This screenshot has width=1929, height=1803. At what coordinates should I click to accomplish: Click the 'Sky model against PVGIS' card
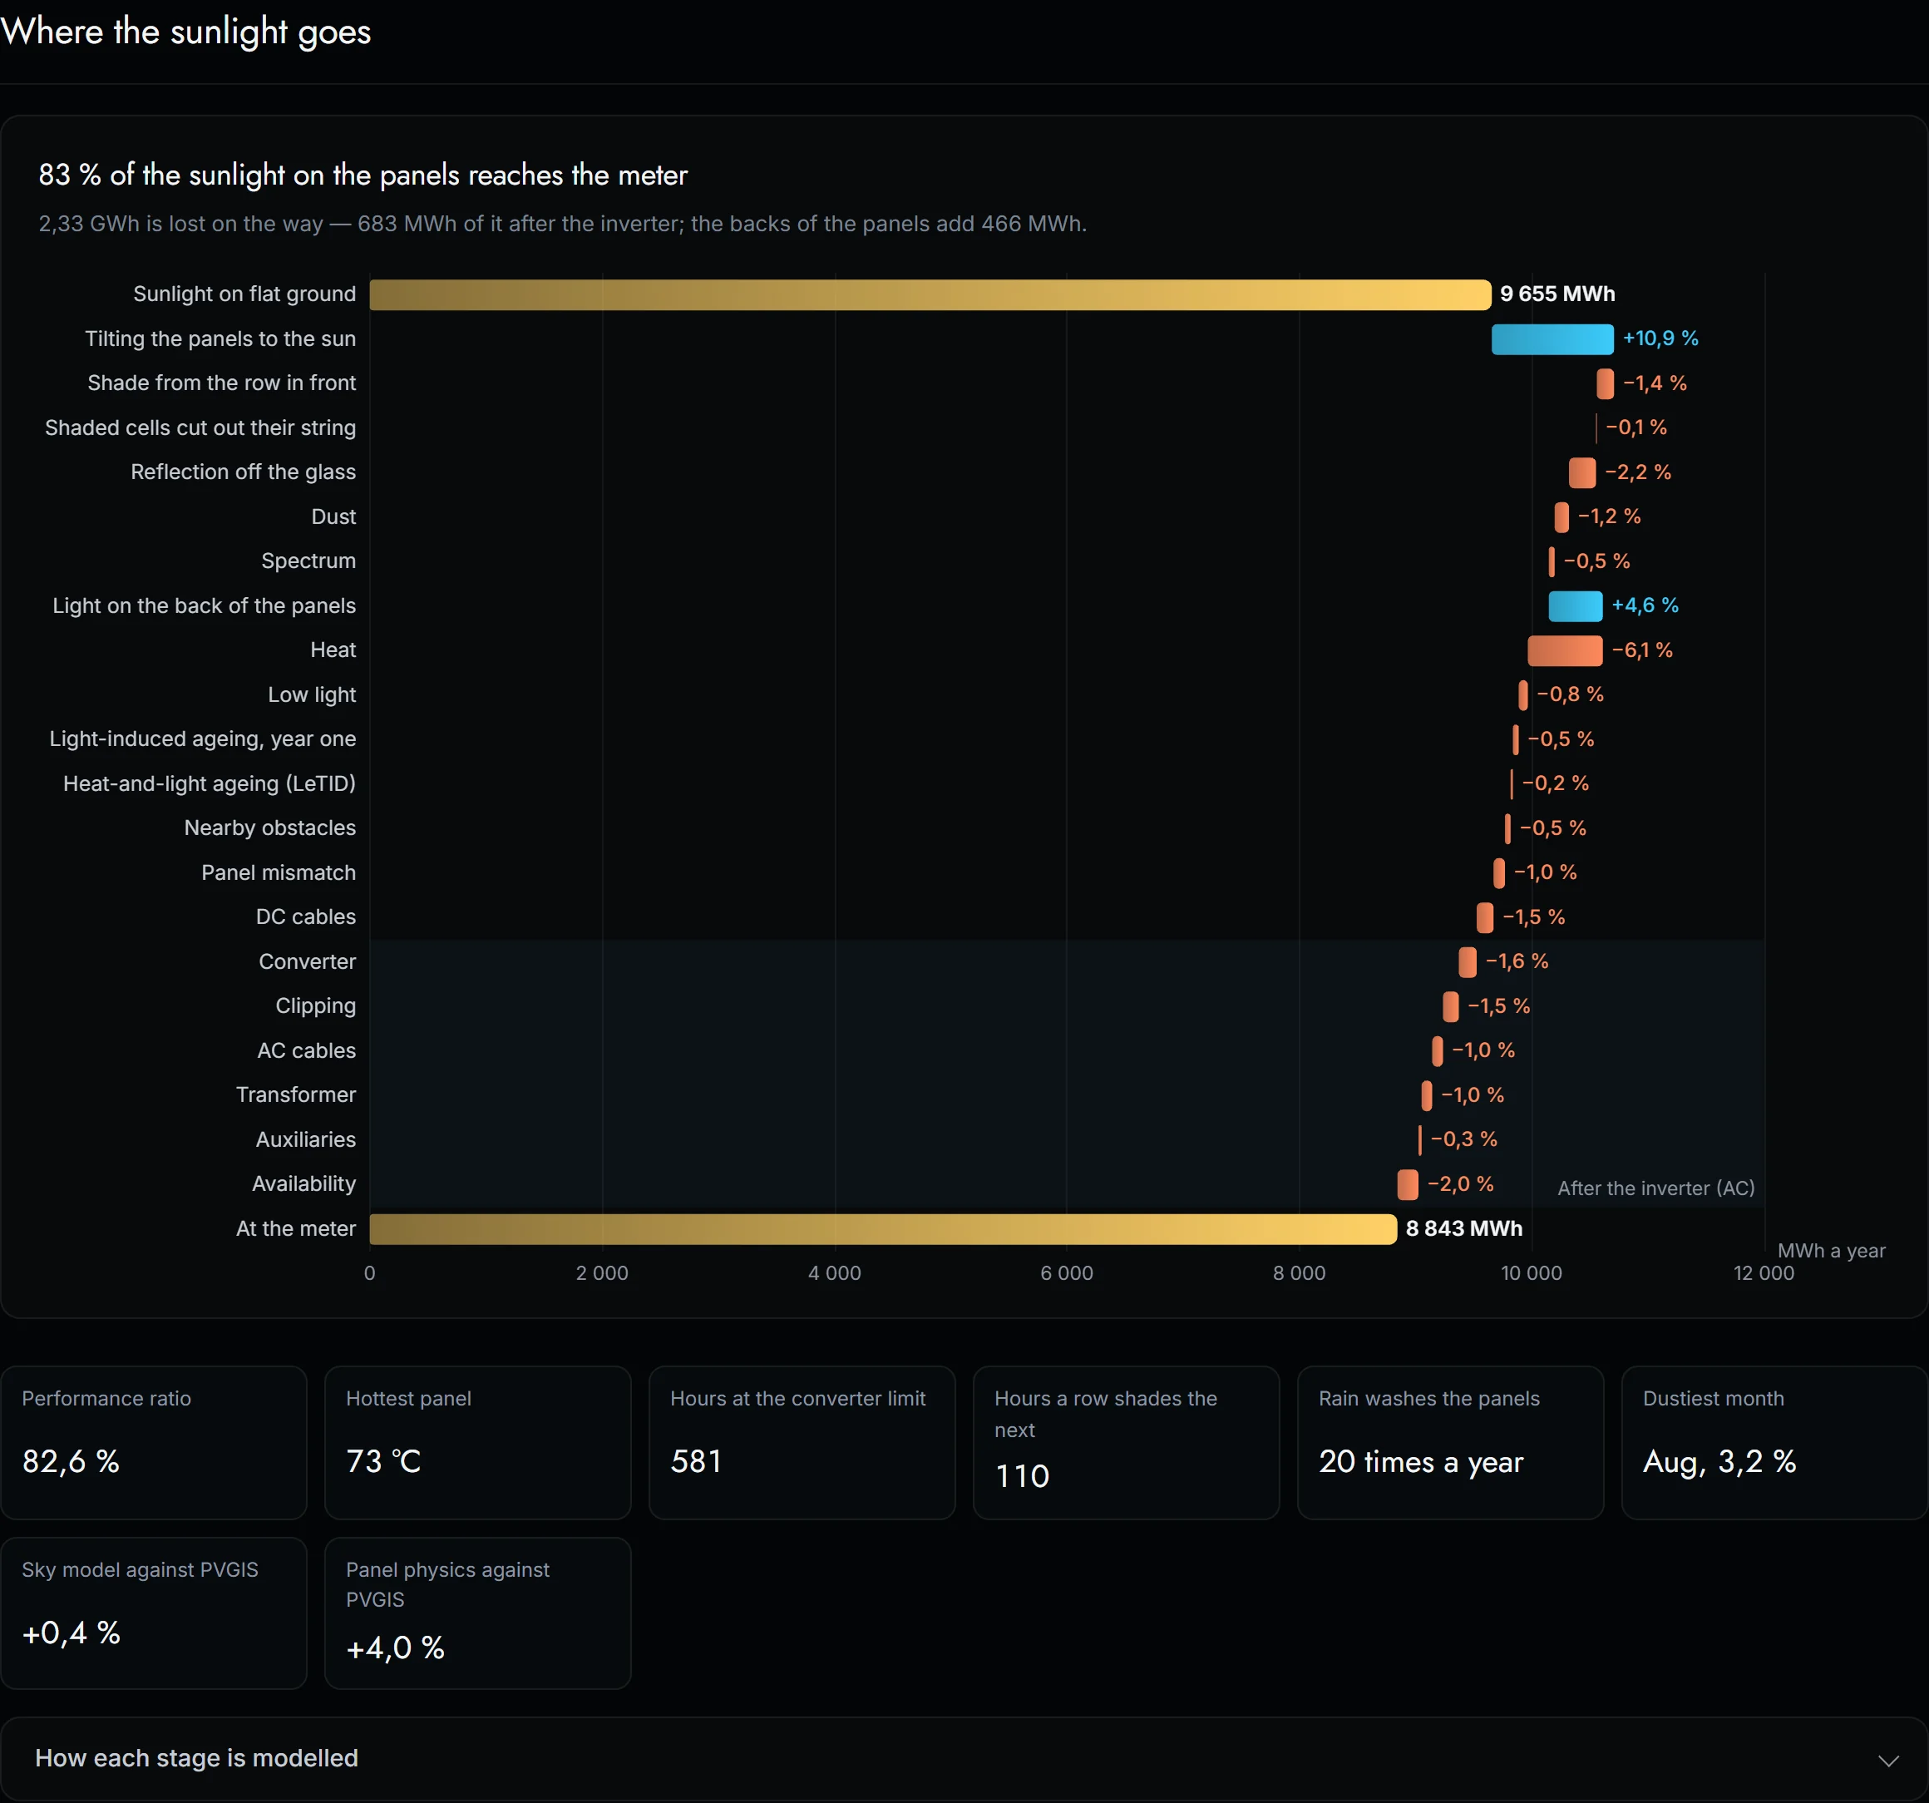(x=153, y=1613)
